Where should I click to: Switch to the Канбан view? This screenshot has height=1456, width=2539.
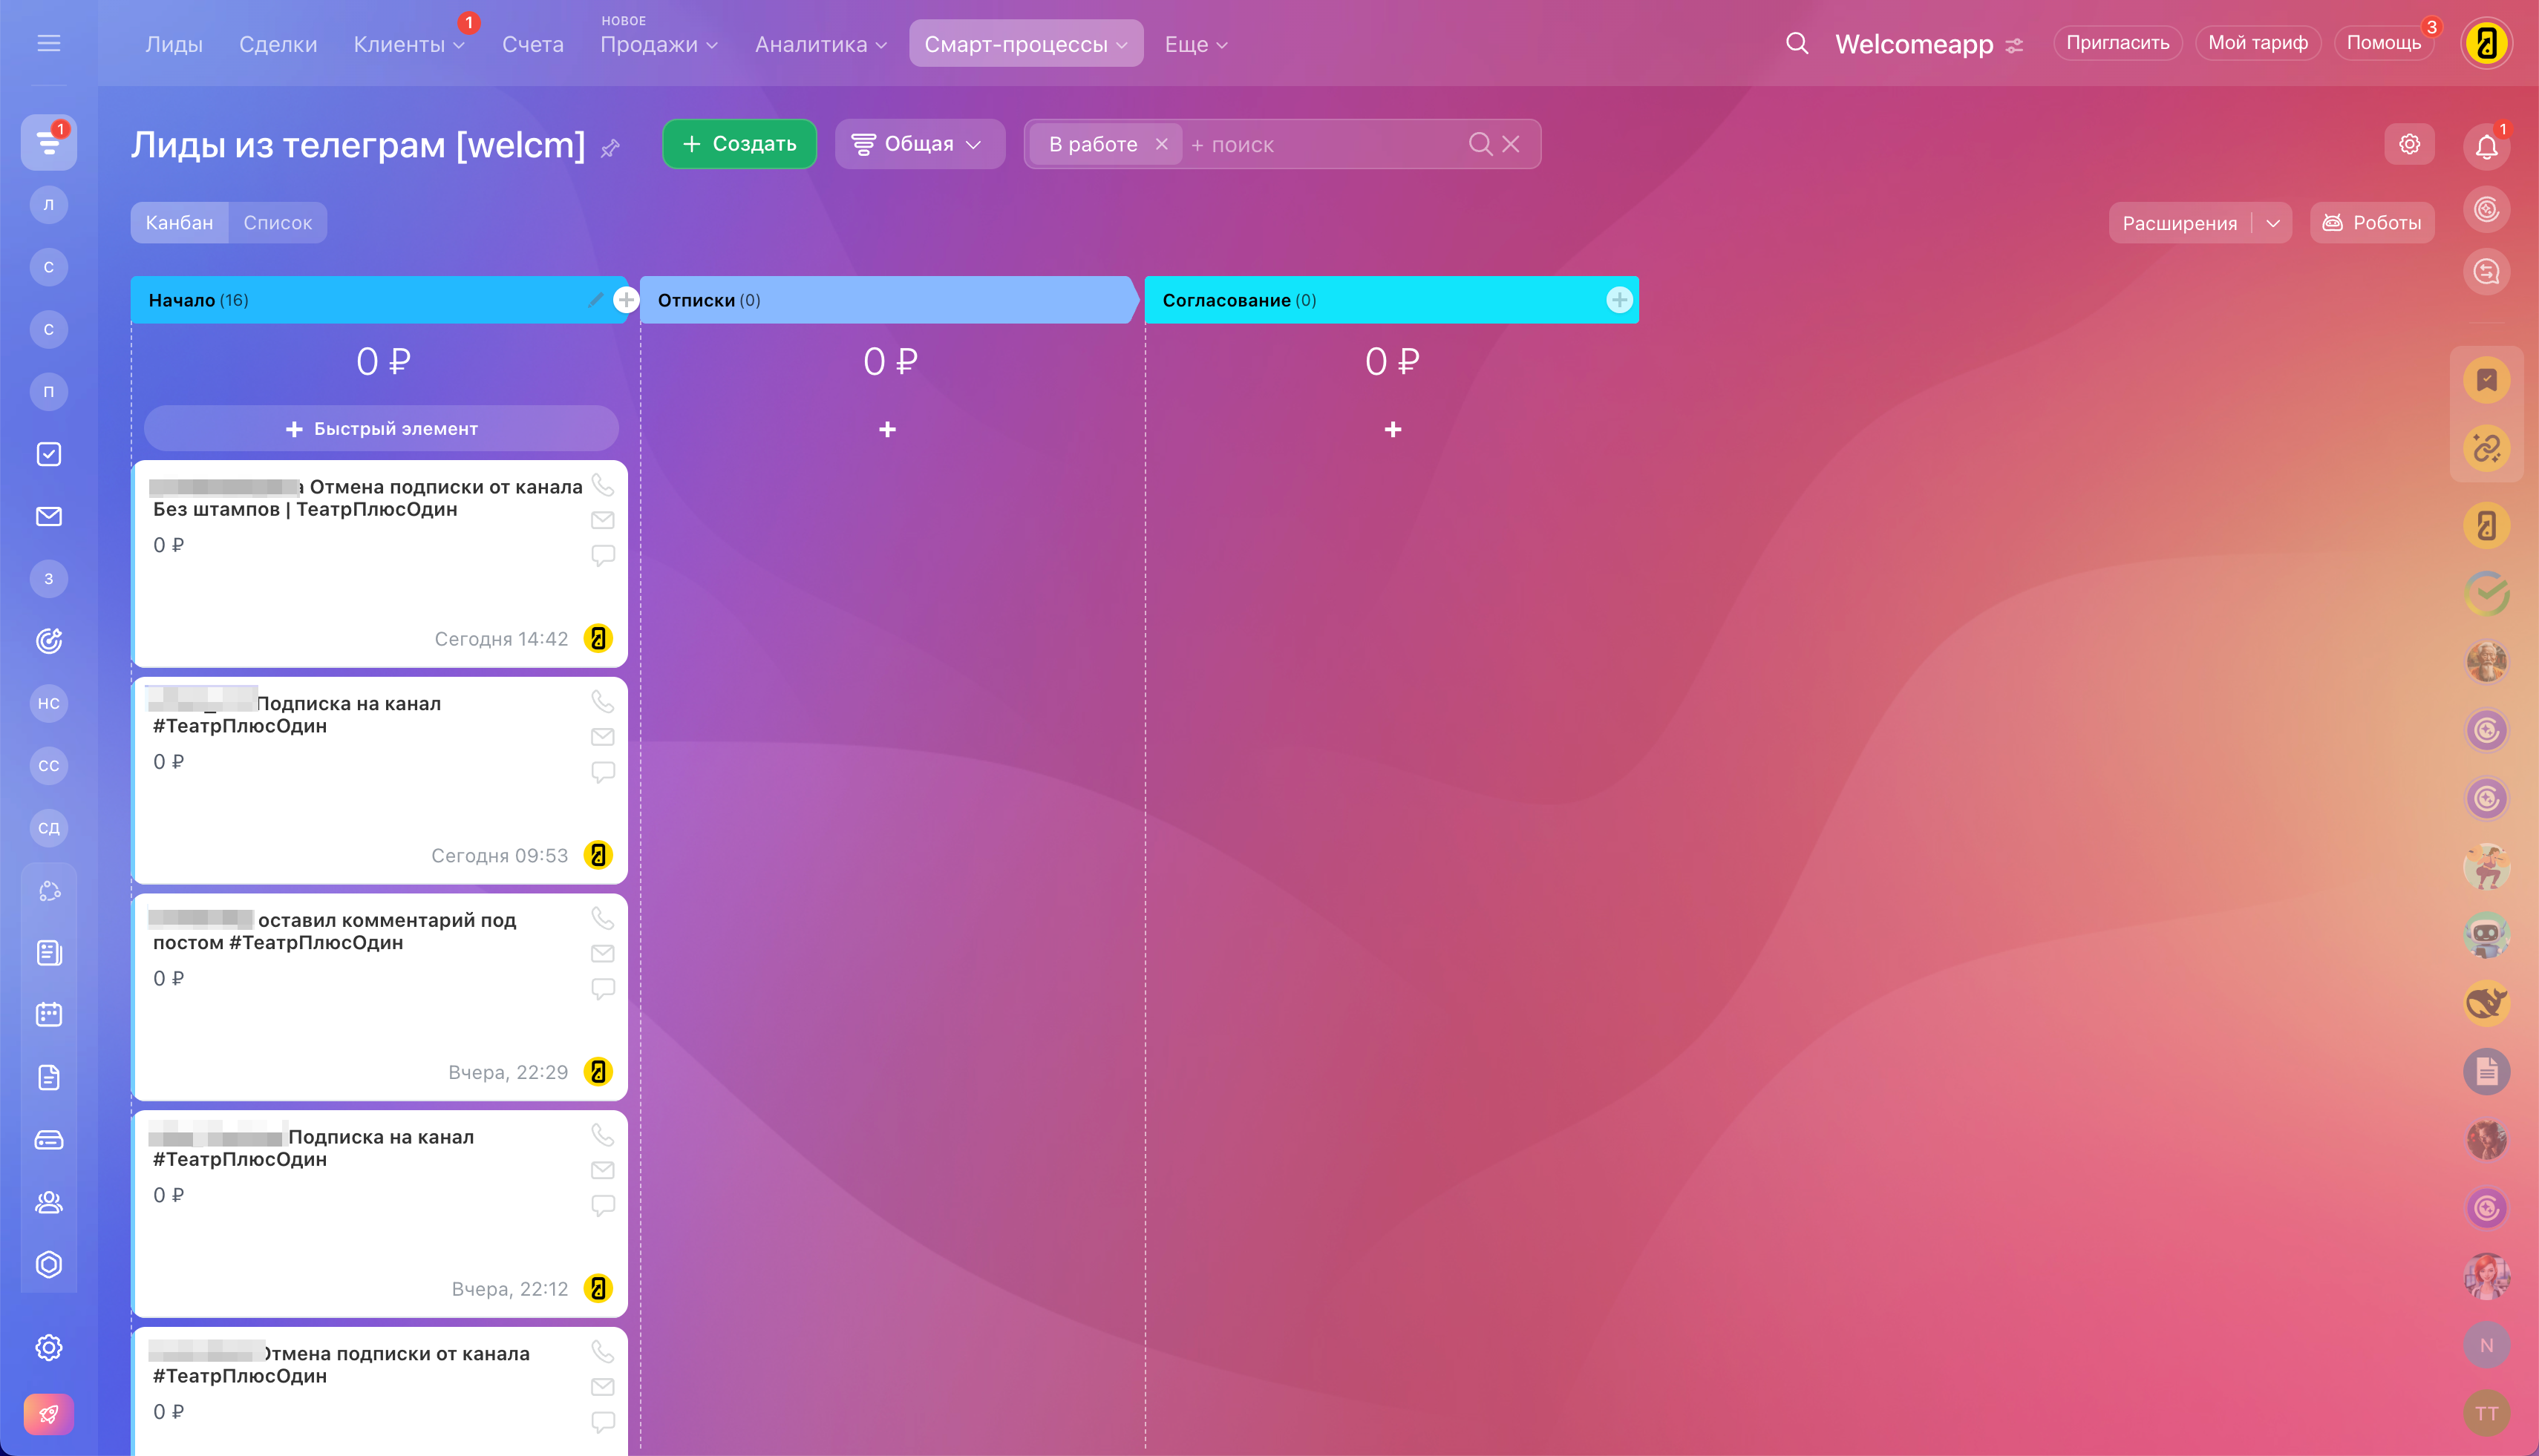click(x=179, y=222)
